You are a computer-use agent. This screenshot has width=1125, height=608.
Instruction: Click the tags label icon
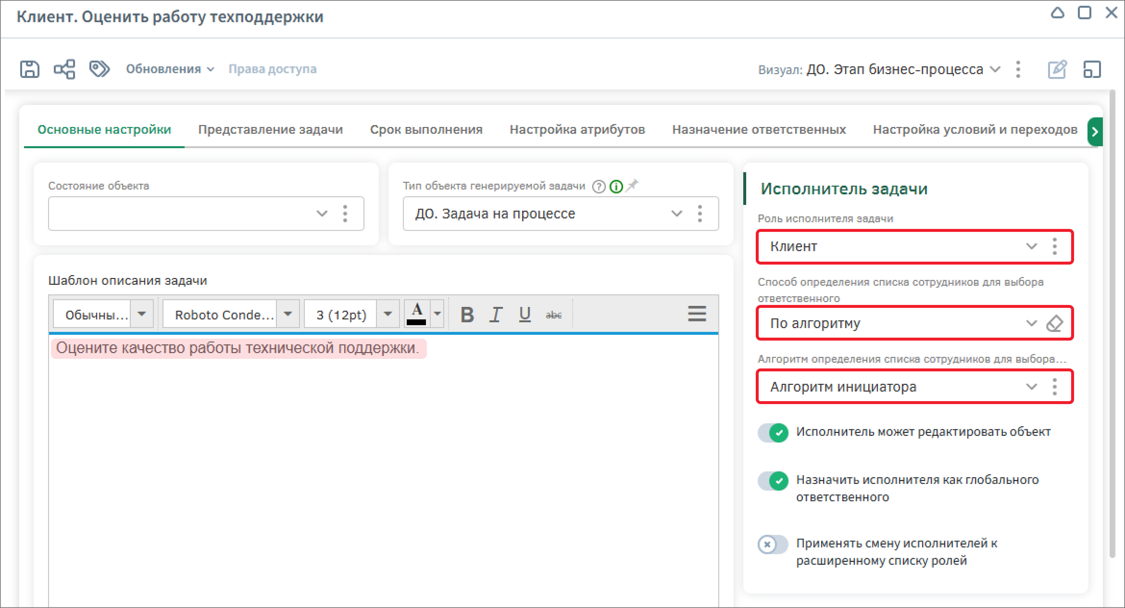click(x=100, y=69)
